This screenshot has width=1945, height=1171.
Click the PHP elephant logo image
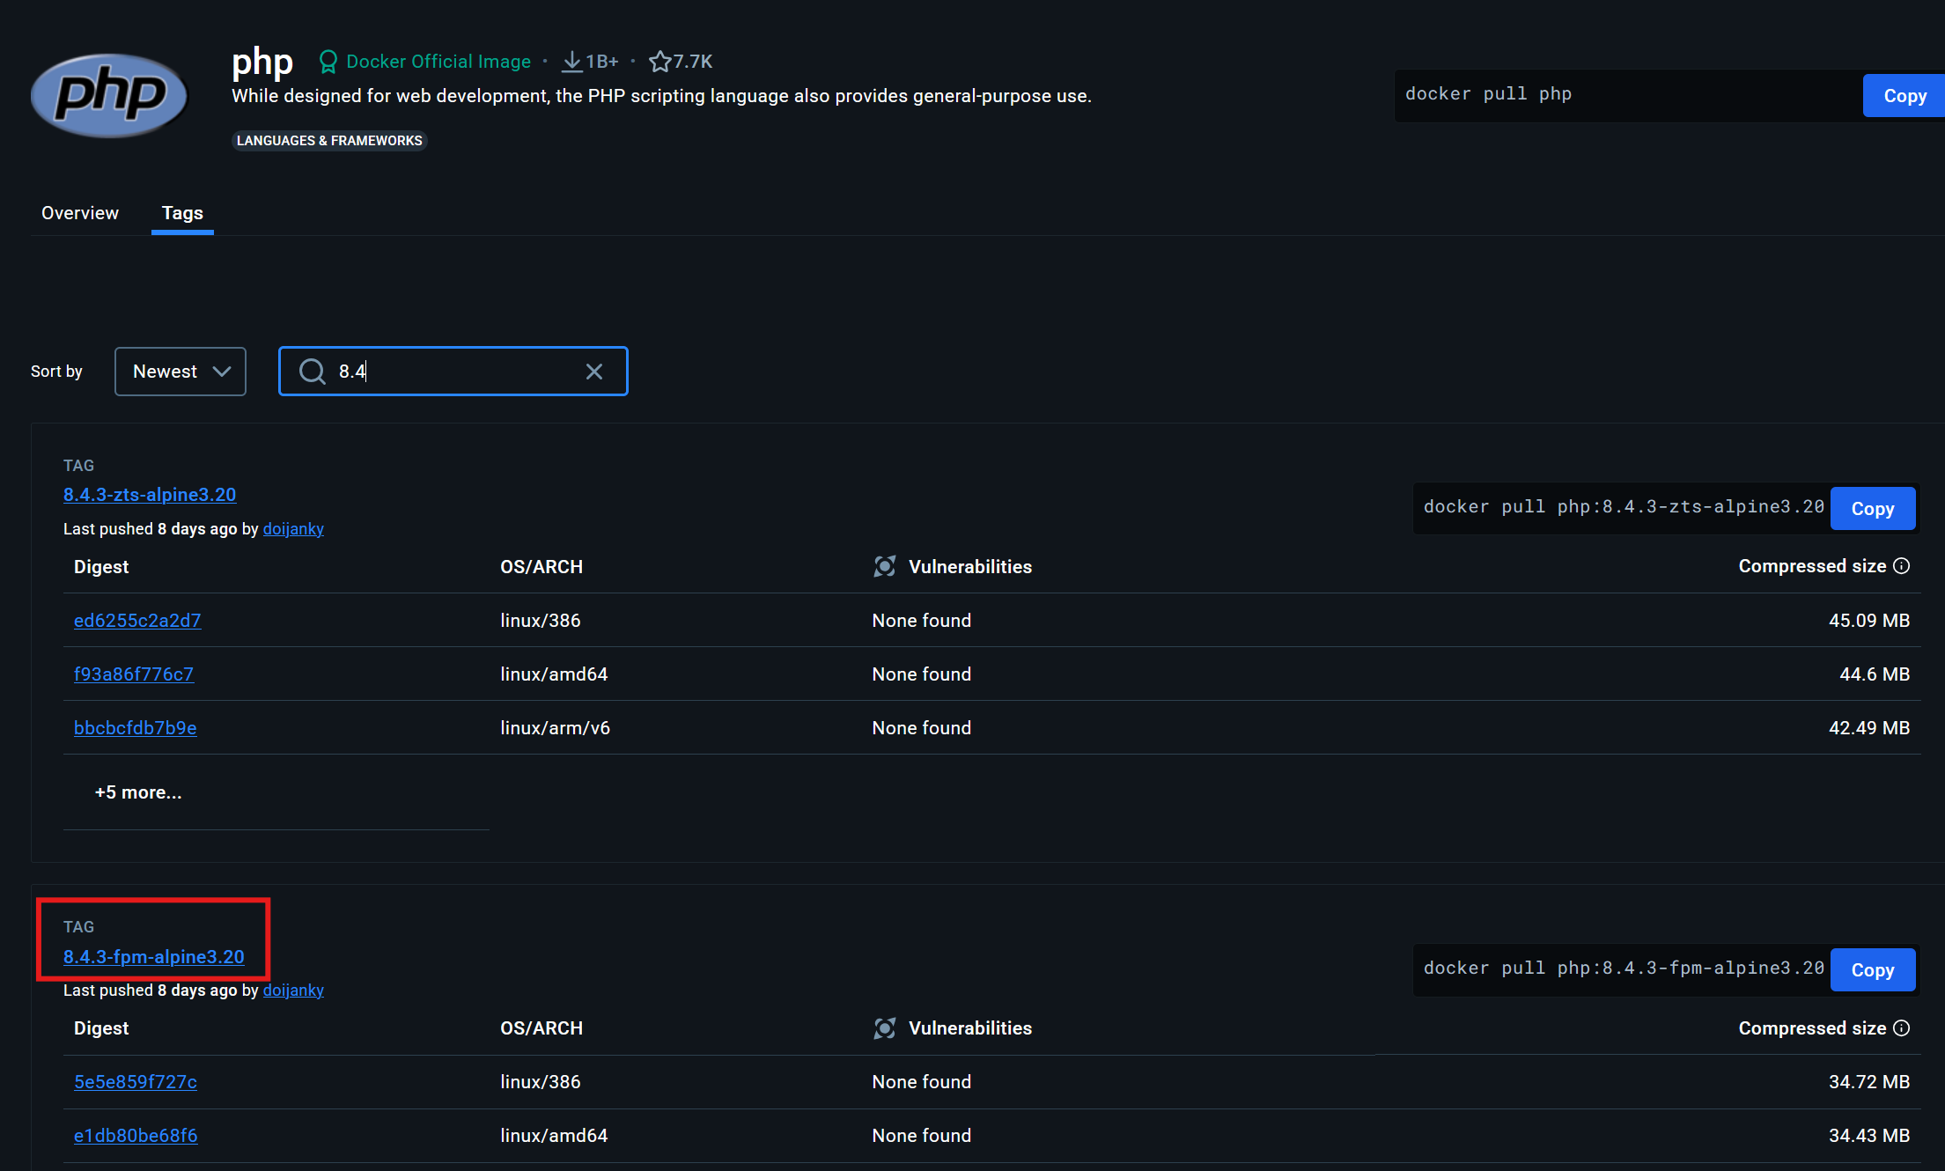tap(109, 94)
